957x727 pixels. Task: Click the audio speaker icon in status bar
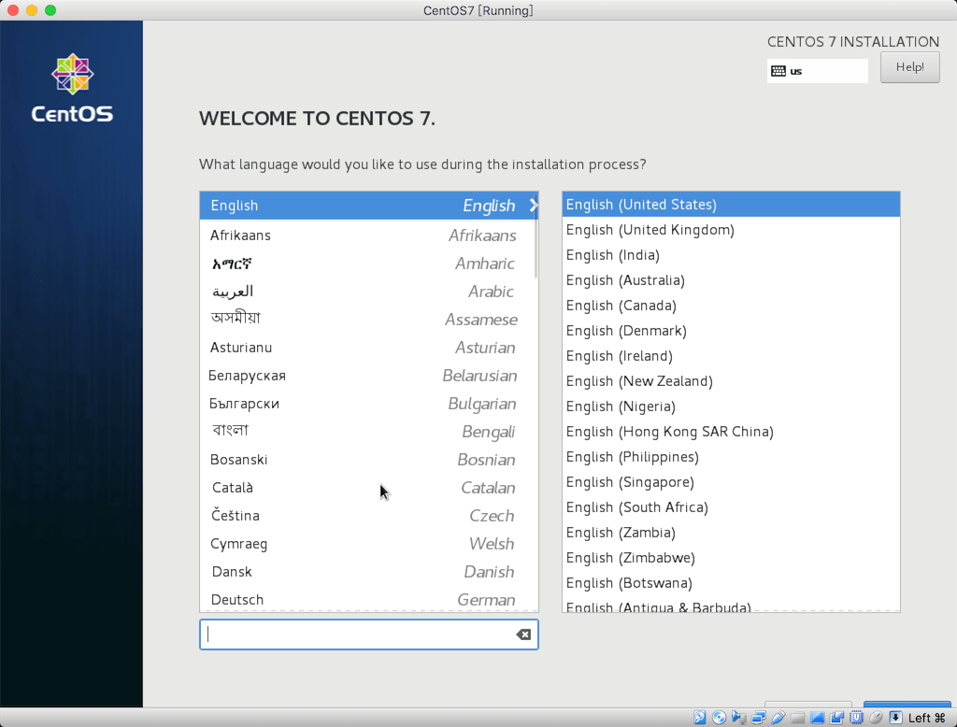point(739,718)
